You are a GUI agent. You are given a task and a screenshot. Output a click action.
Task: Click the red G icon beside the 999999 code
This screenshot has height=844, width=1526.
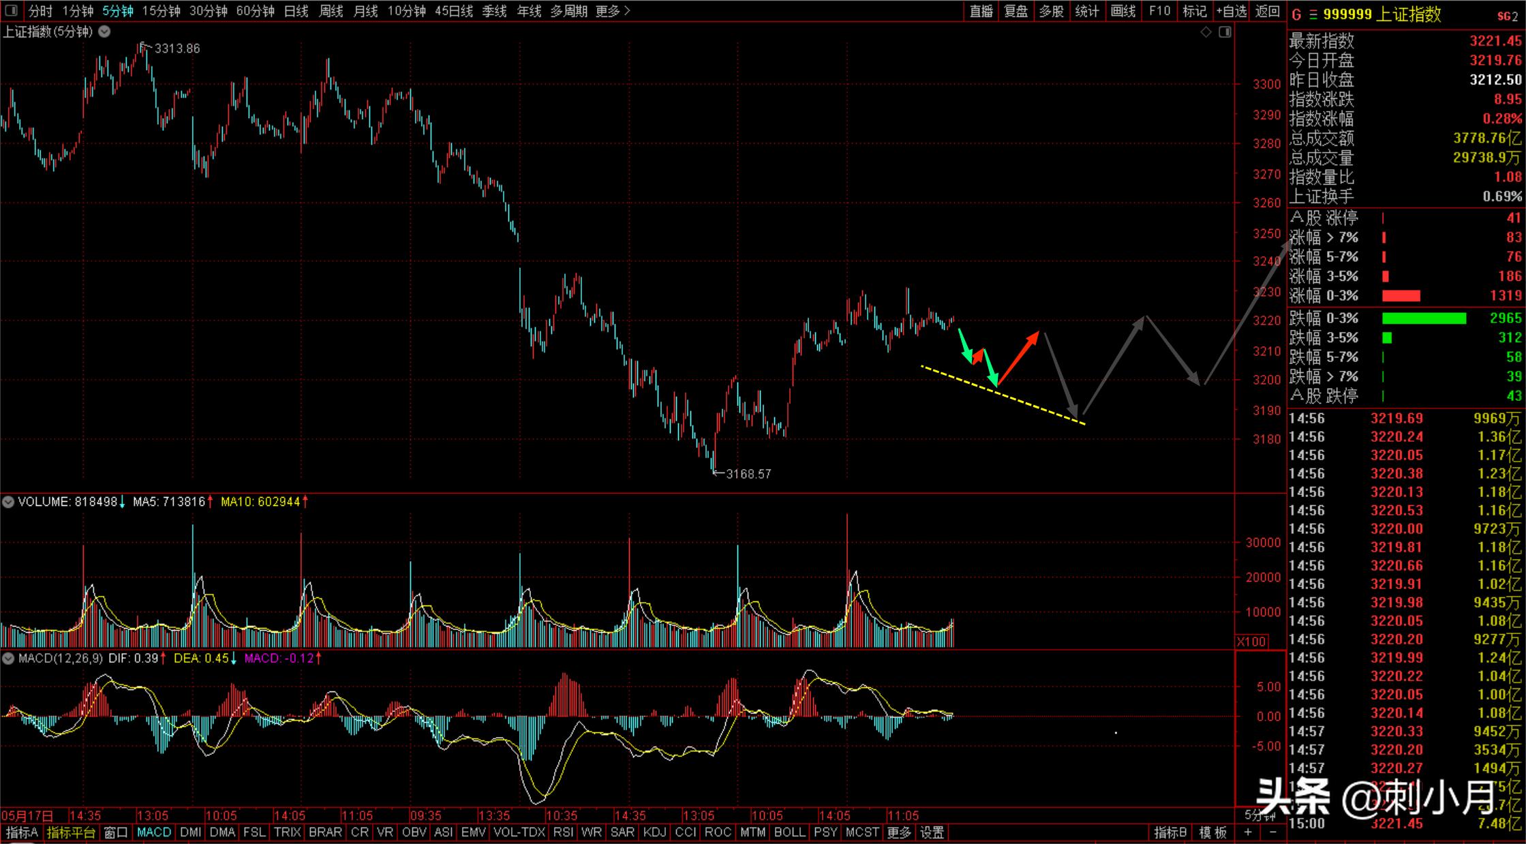coord(1296,14)
